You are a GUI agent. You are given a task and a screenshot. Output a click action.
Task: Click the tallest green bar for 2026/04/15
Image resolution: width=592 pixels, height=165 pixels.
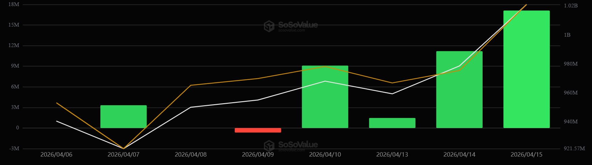[526, 69]
